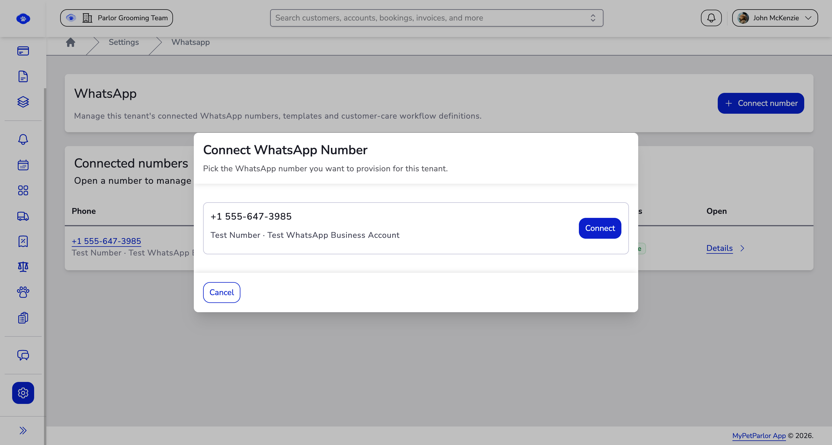Select the settings gear icon

23,393
